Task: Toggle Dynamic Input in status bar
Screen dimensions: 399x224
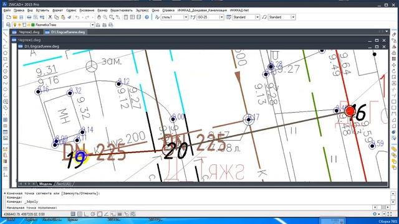Action: click(x=113, y=214)
